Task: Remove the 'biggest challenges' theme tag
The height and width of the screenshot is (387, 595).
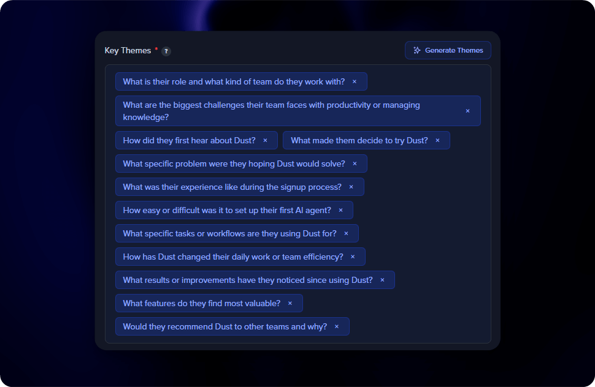Action: (467, 111)
